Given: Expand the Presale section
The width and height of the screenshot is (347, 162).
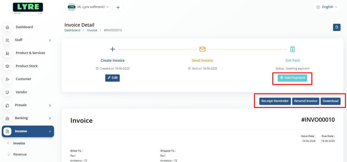Looking at the screenshot, I should [50, 105].
